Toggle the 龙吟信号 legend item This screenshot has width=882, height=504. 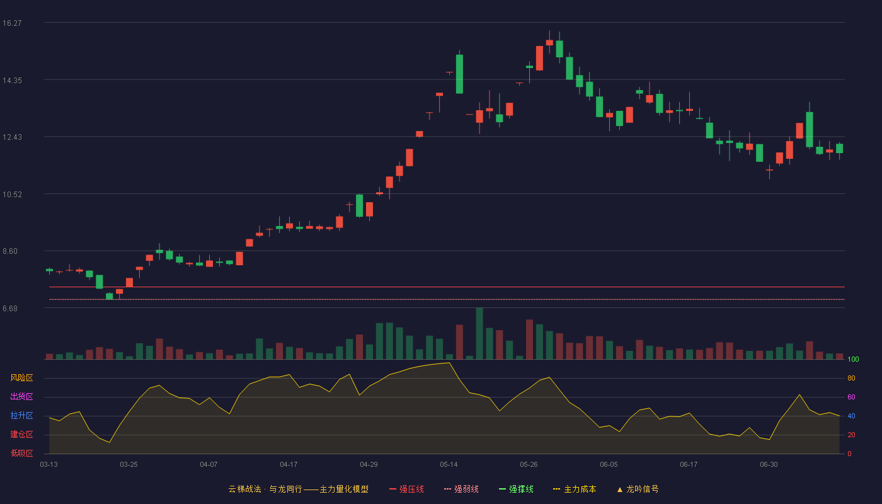638,489
